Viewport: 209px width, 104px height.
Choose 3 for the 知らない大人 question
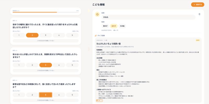[x=45, y=65]
